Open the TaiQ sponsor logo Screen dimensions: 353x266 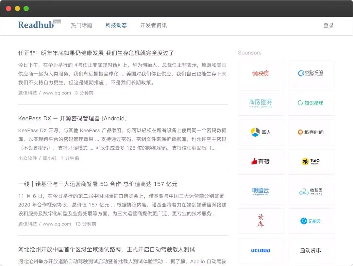coord(311,162)
